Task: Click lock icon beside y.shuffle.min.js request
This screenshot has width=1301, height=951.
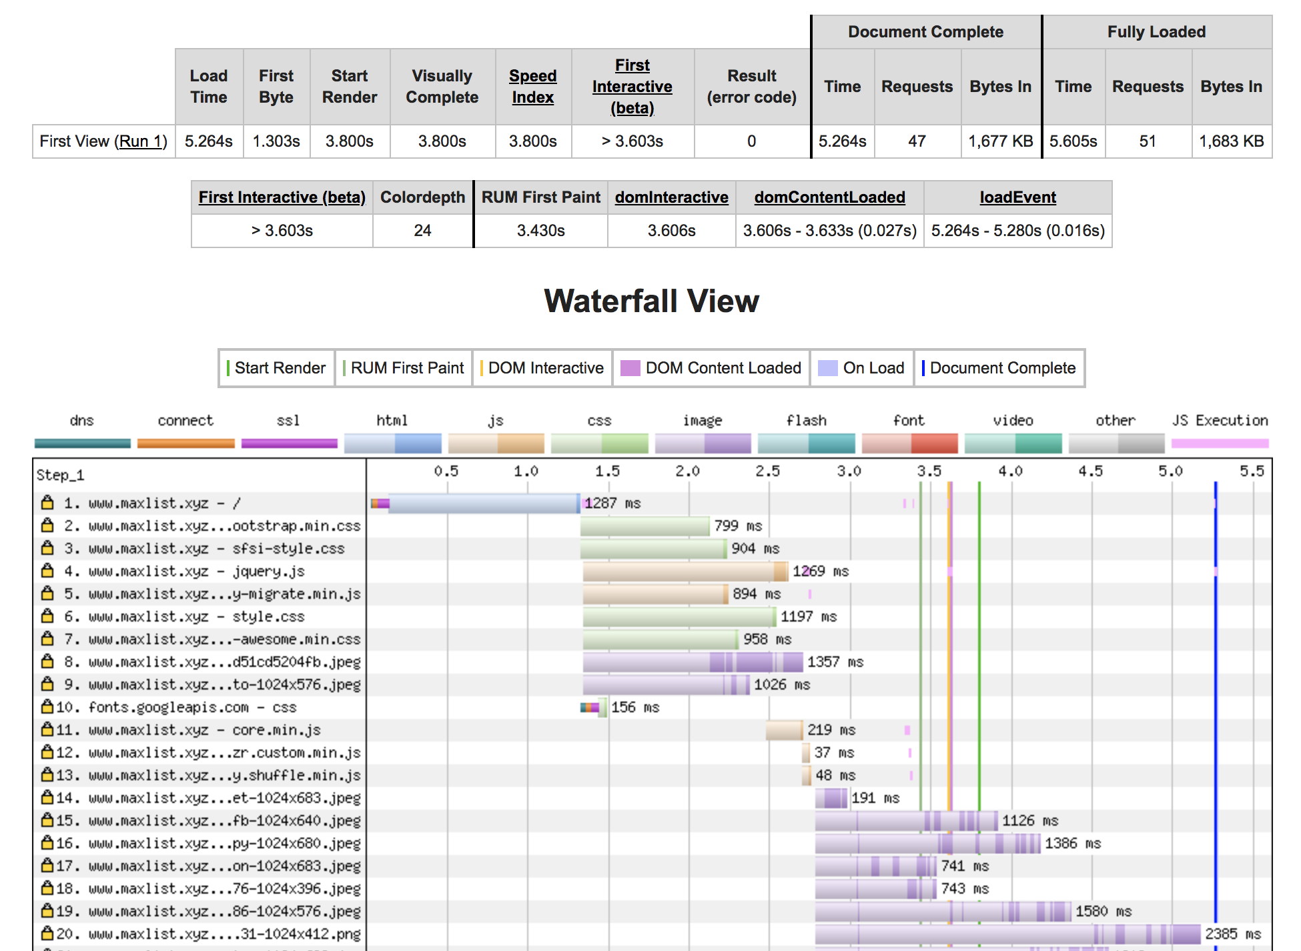Action: [47, 774]
